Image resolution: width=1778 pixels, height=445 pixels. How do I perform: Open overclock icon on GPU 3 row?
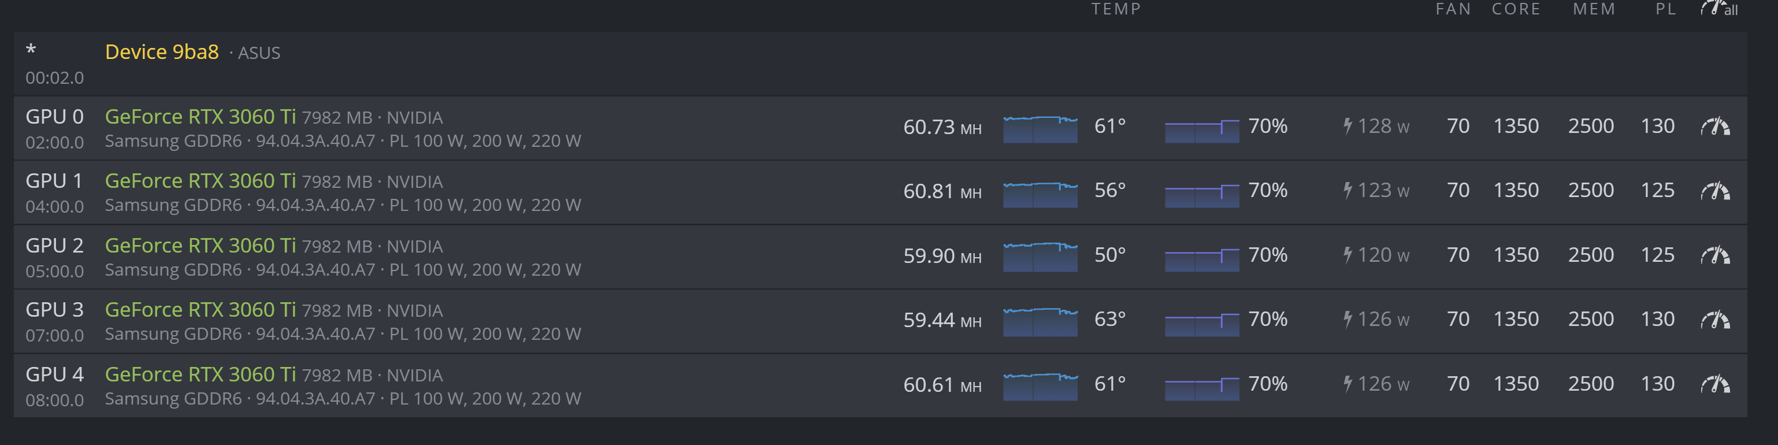(1714, 320)
